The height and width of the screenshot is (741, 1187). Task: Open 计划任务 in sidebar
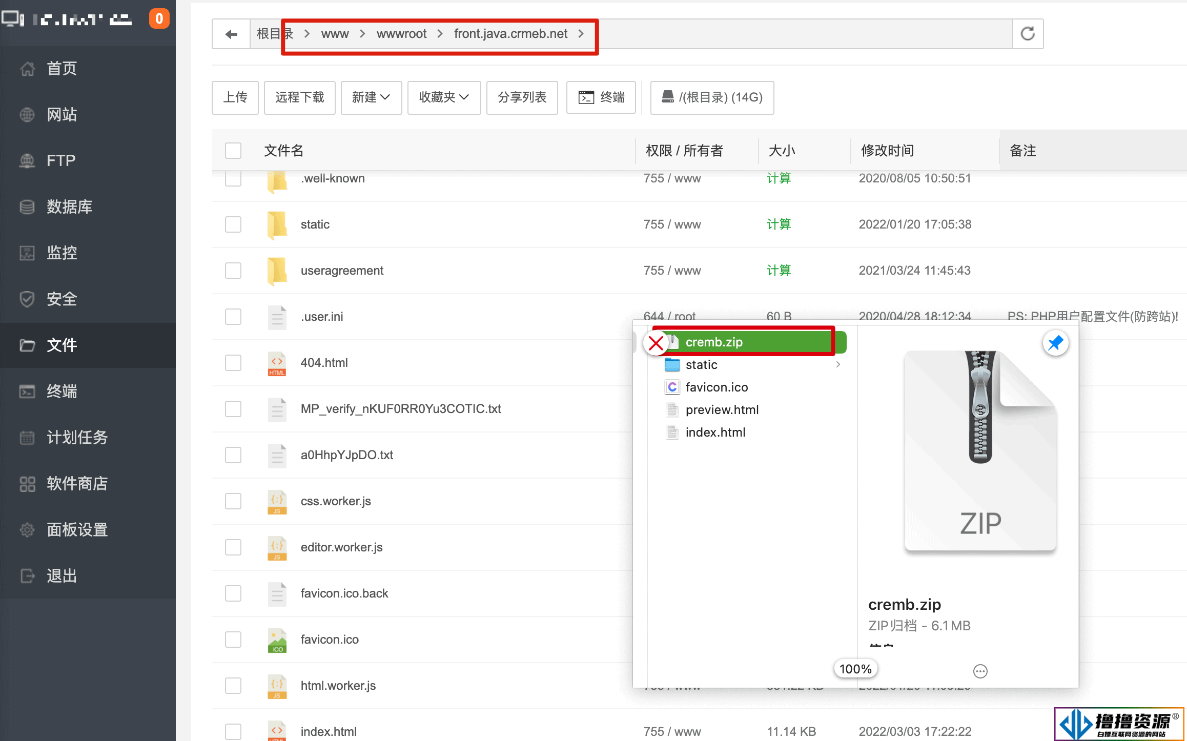[88, 438]
